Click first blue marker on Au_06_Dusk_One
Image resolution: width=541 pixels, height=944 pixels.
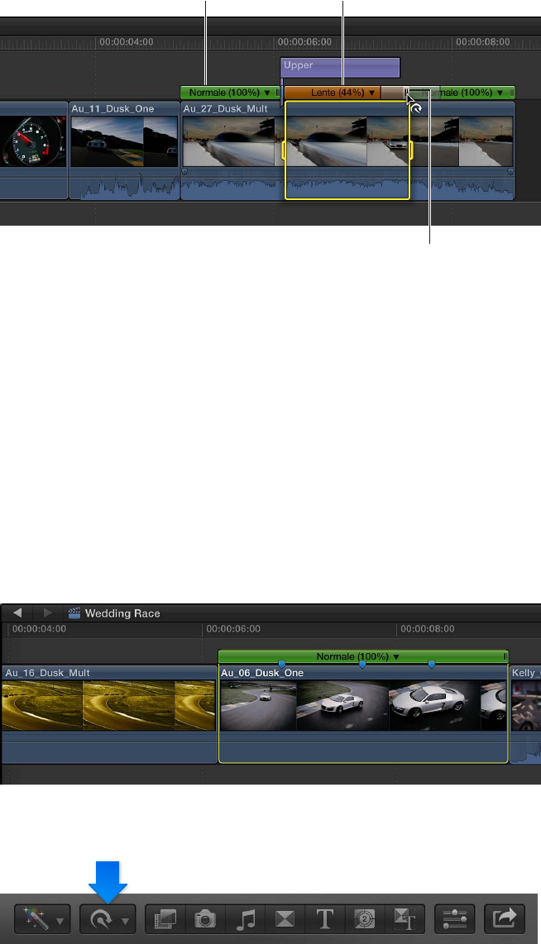click(281, 664)
